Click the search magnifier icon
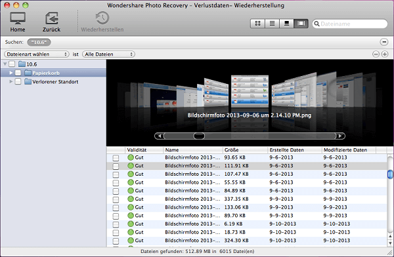 (x=317, y=24)
